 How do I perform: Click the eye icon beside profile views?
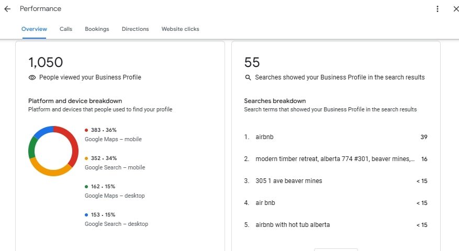click(32, 77)
